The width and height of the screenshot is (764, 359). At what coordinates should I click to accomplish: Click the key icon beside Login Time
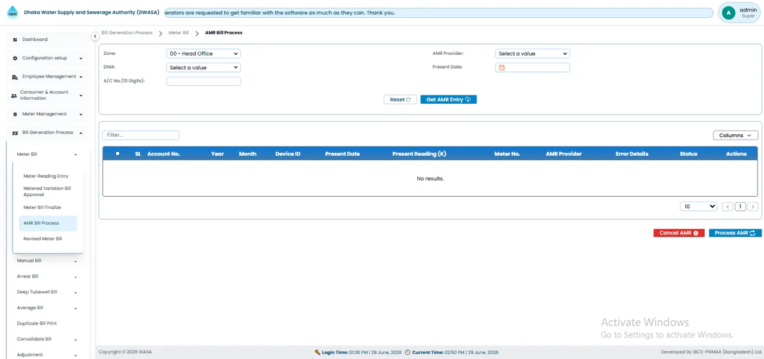[318, 352]
